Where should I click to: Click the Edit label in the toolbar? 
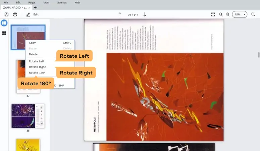click(x=36, y=14)
